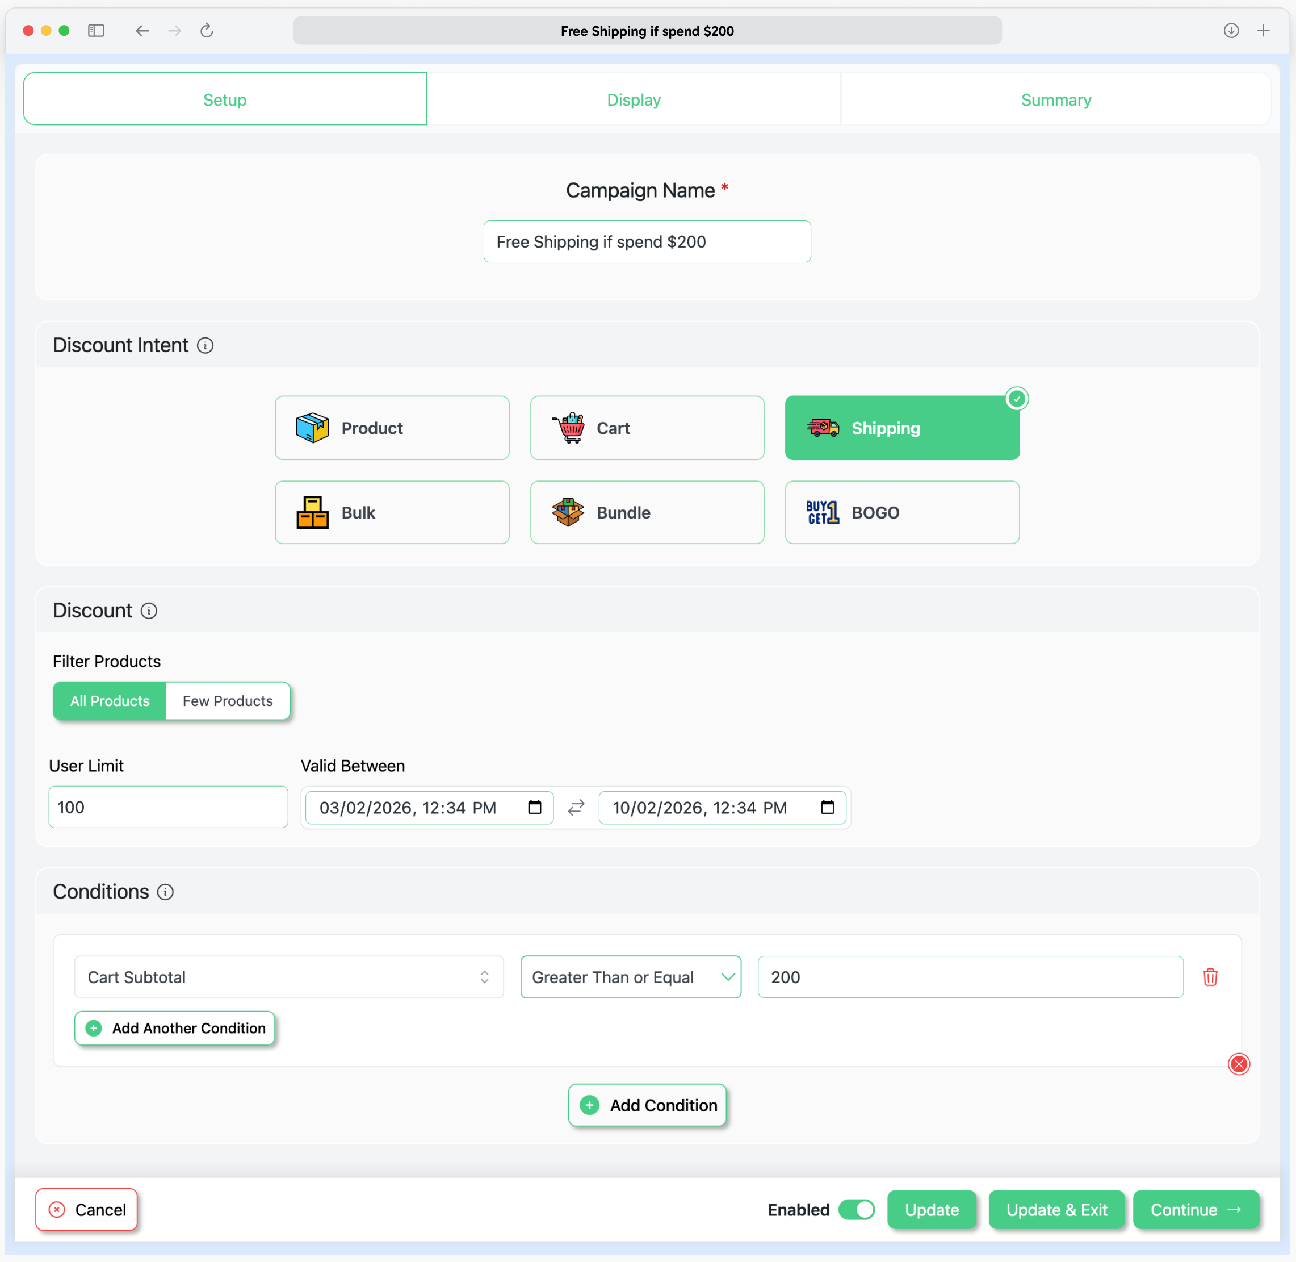The height and width of the screenshot is (1262, 1296).
Task: Click the Discount section info icon
Action: pos(149,611)
